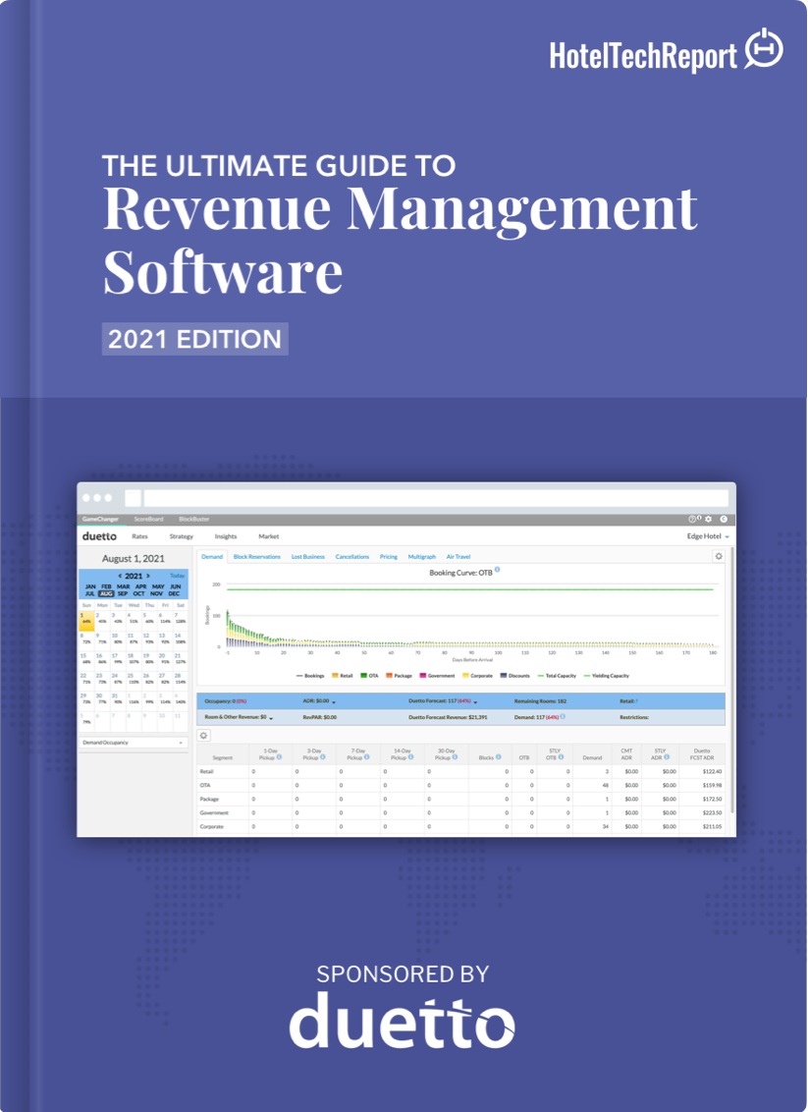Toggle the Total Capacity legend series

click(557, 676)
